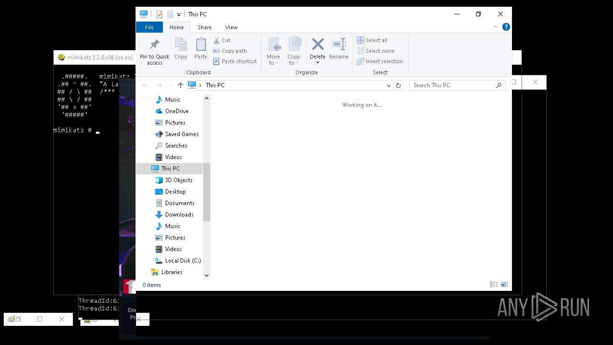Select Desktop in navigation pane
The height and width of the screenshot is (345, 613).
(175, 192)
